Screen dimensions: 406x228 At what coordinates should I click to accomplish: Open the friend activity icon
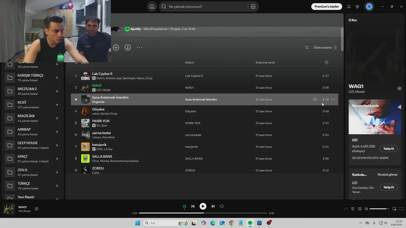click(357, 7)
